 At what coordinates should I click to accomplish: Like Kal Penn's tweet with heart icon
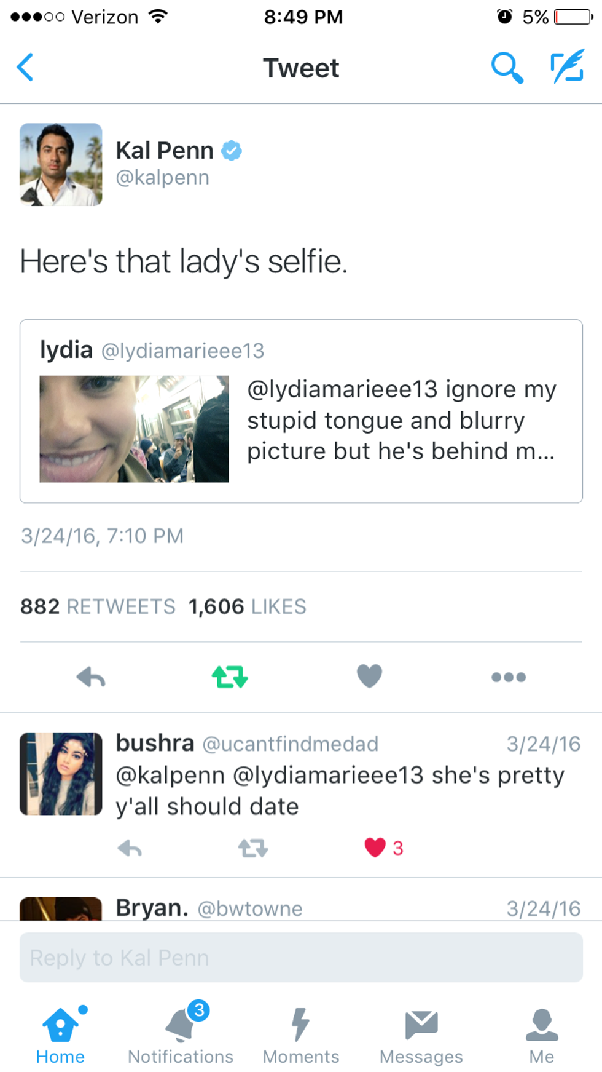pyautogui.click(x=369, y=677)
